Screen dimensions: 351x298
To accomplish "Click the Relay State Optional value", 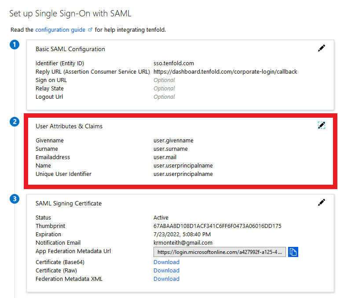I will point(164,89).
